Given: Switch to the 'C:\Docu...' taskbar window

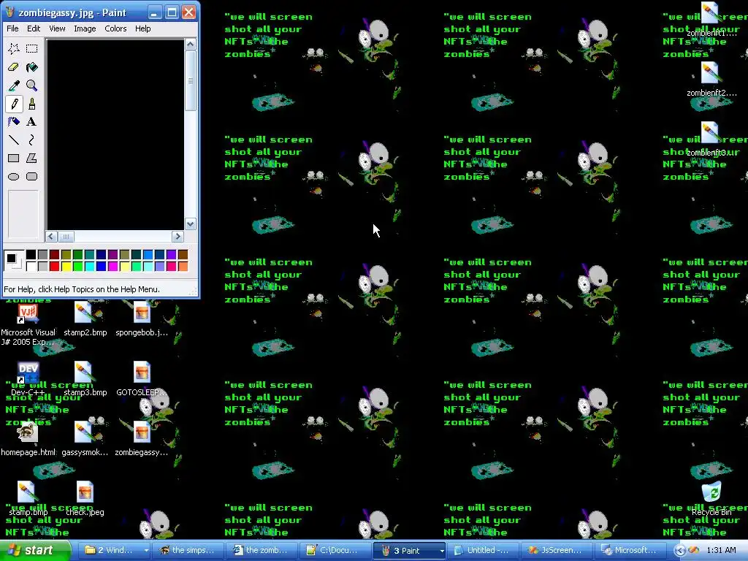Looking at the screenshot, I should point(335,551).
